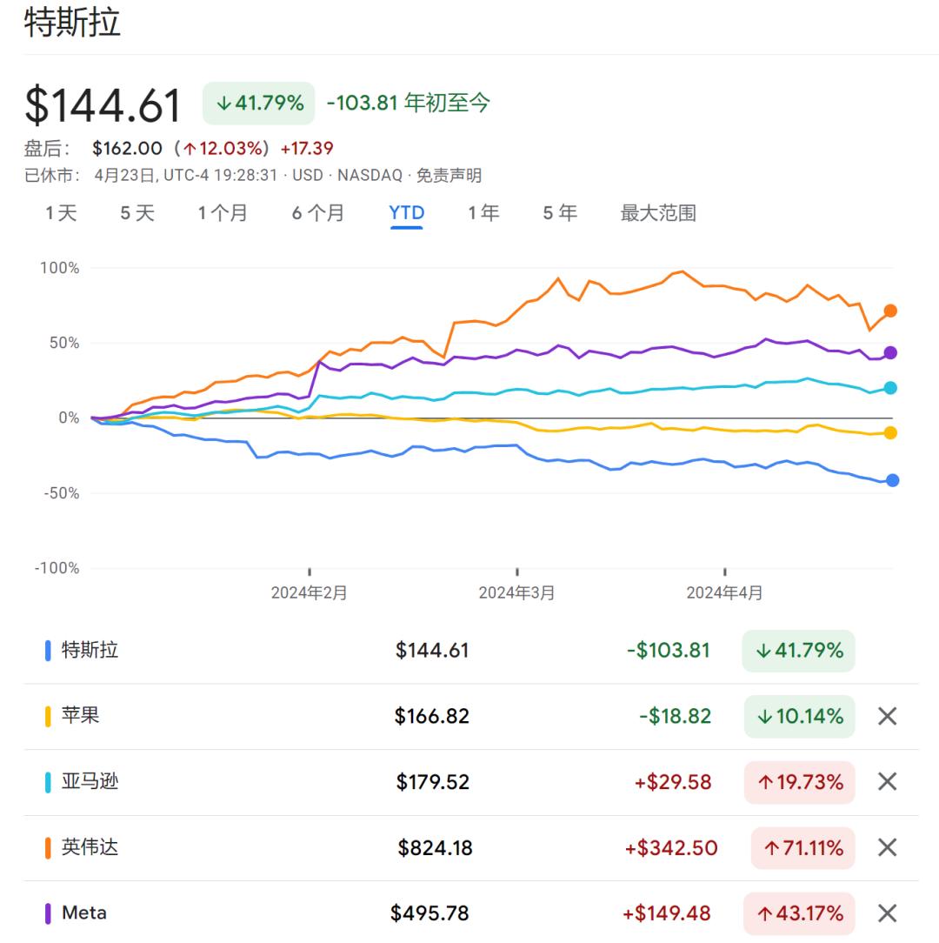Switch to the 5天 time range

click(137, 213)
